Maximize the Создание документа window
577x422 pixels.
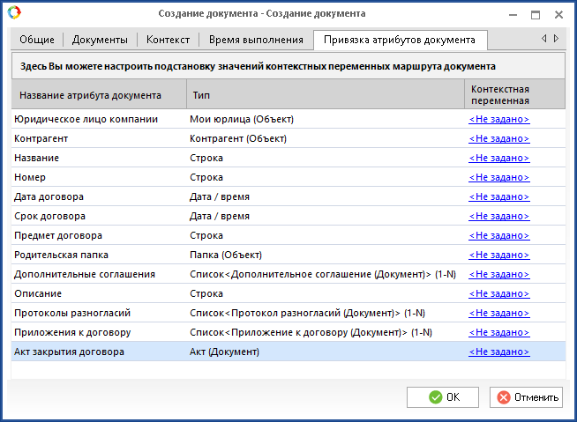535,14
